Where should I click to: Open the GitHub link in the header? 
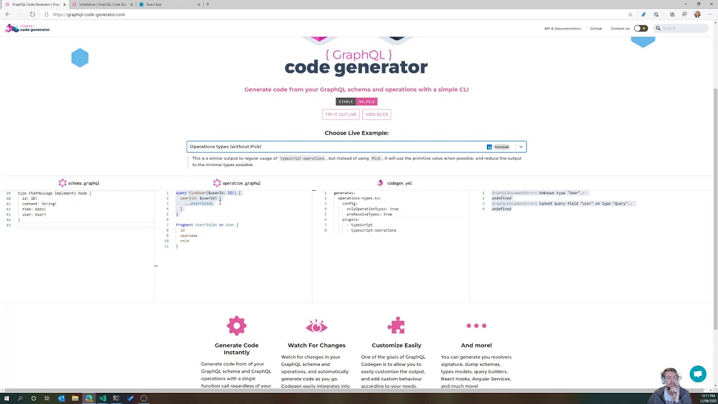[x=596, y=29]
